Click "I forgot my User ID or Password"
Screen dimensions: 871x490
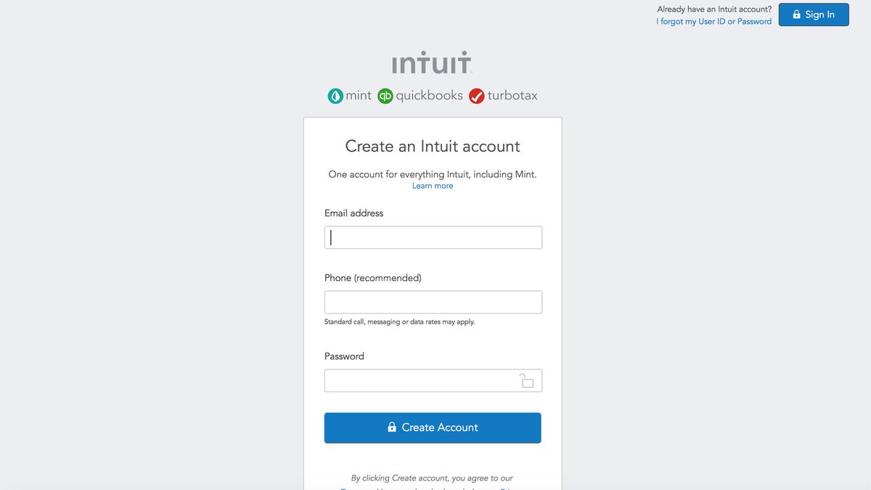714,21
